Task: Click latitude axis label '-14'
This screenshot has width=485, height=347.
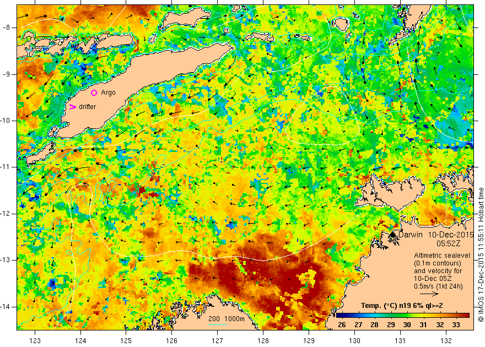Action: tap(5, 307)
